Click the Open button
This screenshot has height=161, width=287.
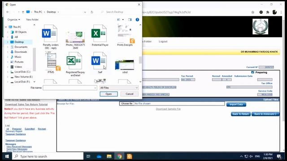point(109,94)
